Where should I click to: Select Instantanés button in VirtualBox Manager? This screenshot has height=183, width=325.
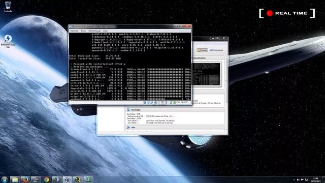(x=217, y=50)
